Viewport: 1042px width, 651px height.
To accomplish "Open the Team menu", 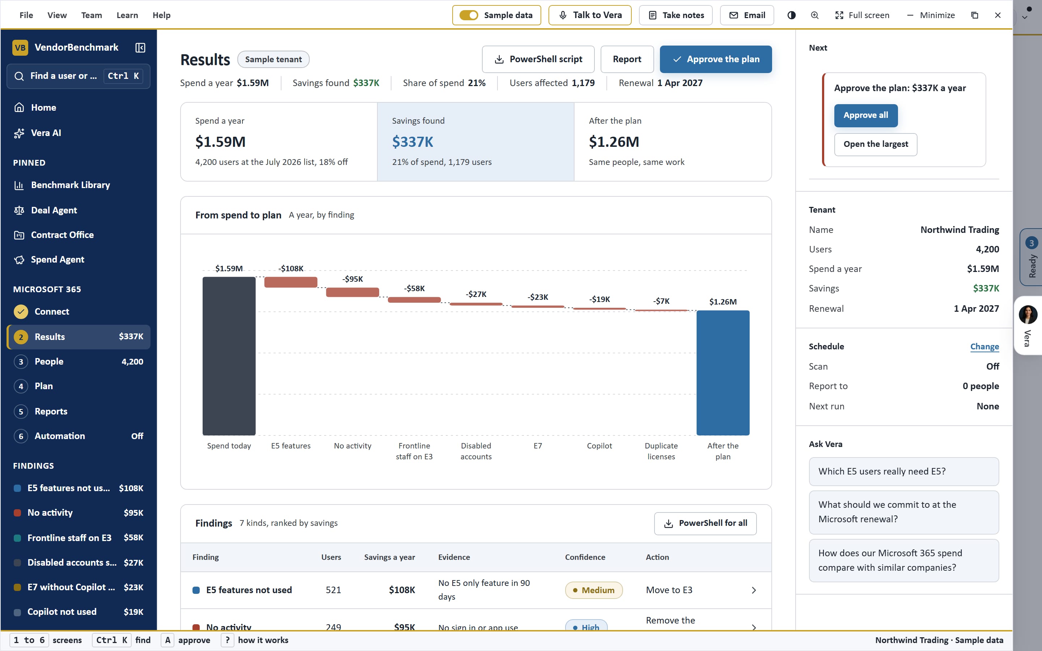I will pyautogui.click(x=91, y=15).
